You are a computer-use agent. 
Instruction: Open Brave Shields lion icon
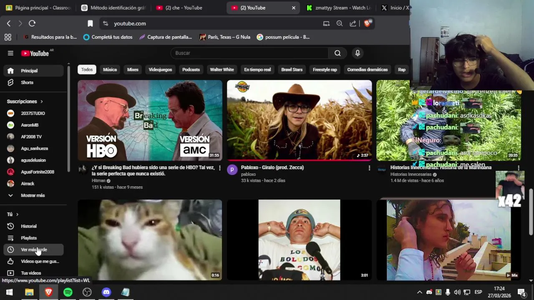(368, 23)
